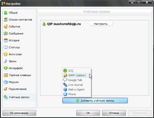The image size is (154, 118).
Task: Click the Подключение plug icon
Action: pos(6,89)
